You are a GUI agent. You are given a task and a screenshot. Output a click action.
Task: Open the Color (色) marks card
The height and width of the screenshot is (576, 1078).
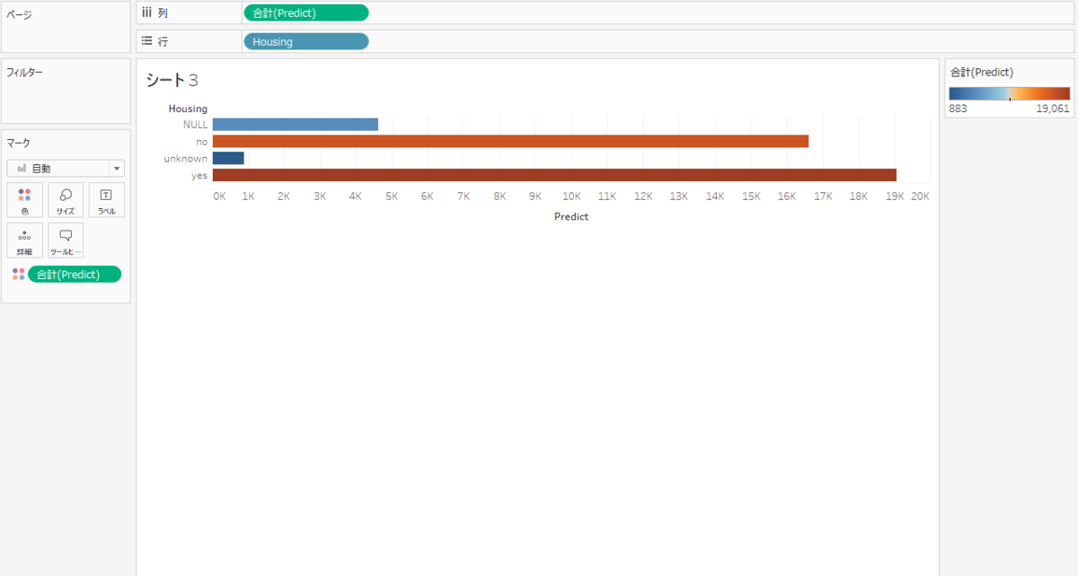(24, 200)
